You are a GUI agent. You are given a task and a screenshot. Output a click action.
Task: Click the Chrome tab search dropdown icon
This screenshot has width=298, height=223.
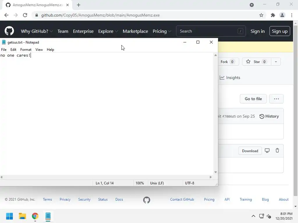pyautogui.click(x=252, y=5)
